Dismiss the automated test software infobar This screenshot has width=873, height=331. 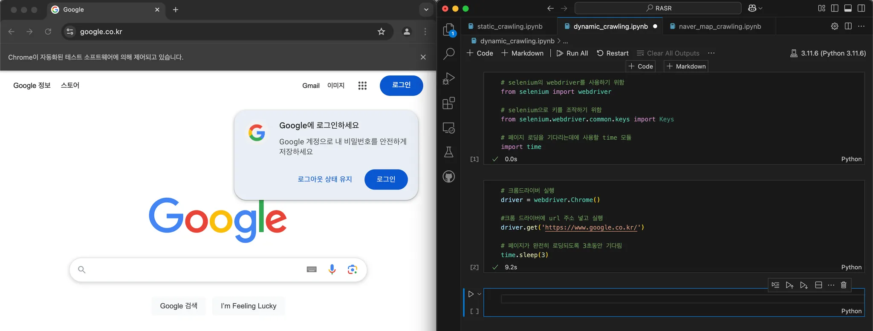click(423, 57)
